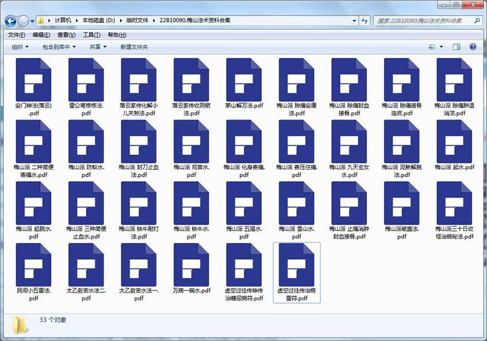487x341 pixels.
Task: Click 临时文件 breadcrumb segment
Action: 138,21
